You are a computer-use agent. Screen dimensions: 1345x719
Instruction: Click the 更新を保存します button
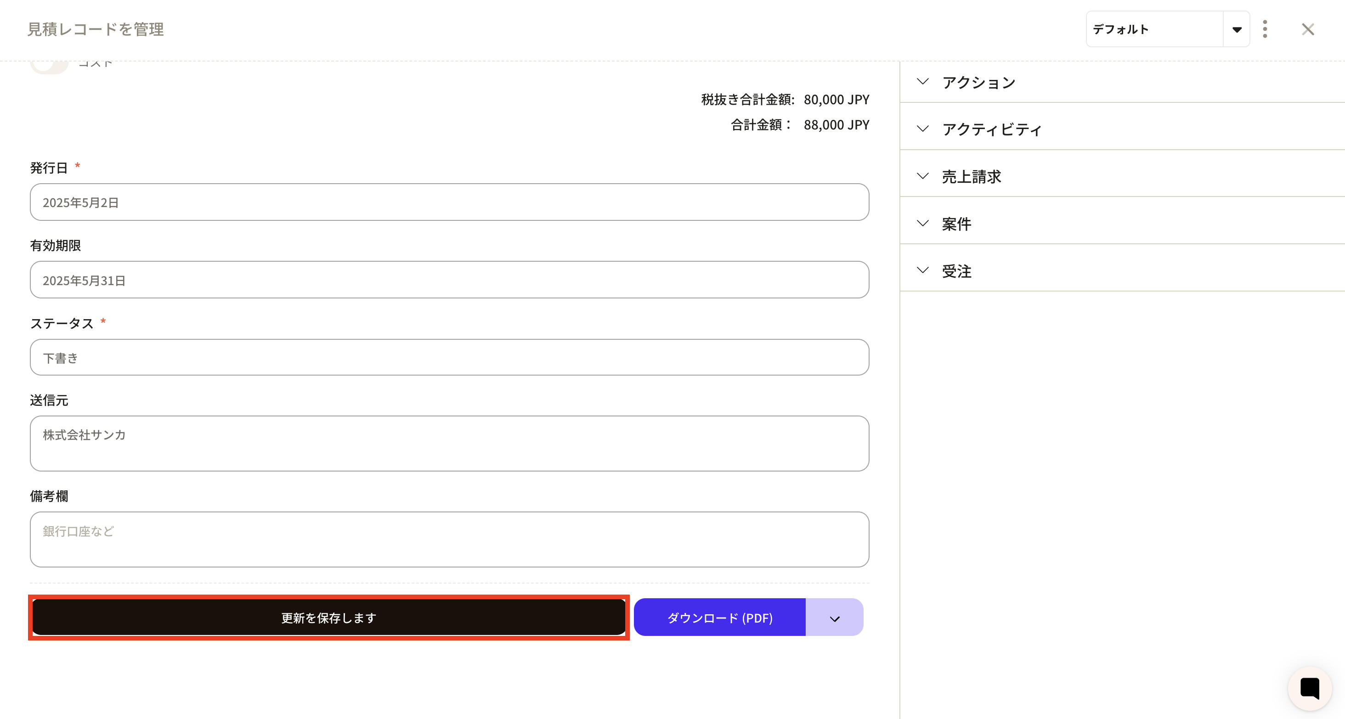point(329,618)
